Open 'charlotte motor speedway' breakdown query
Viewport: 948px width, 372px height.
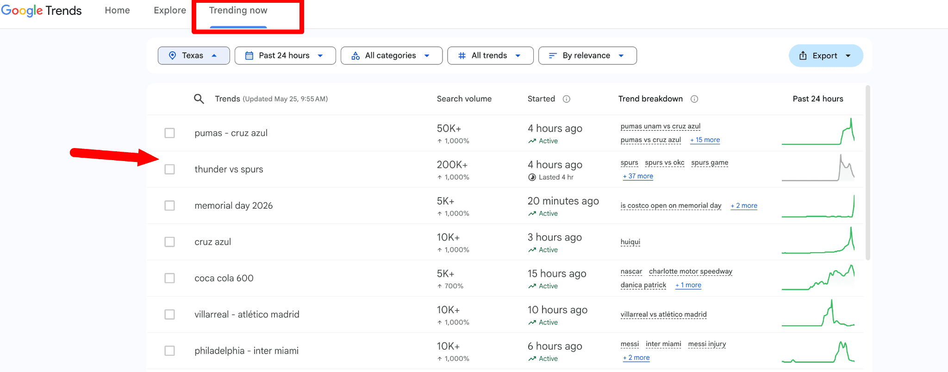[x=691, y=272]
